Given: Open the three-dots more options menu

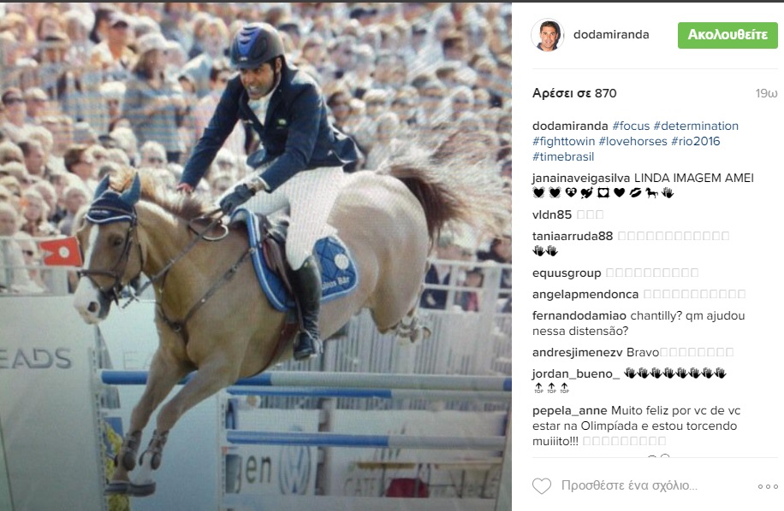Looking at the screenshot, I should click(768, 486).
